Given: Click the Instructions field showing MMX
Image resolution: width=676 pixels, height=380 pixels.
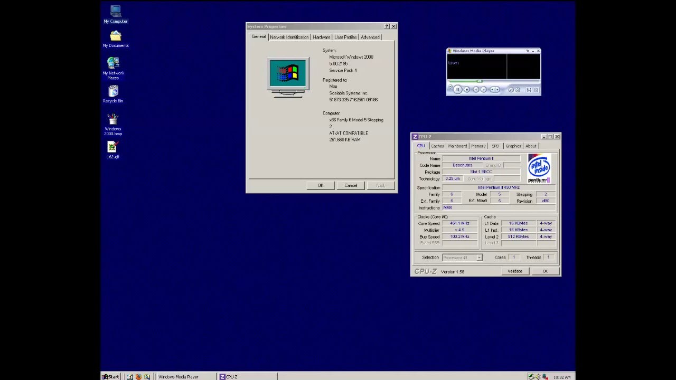Looking at the screenshot, I should (x=499, y=208).
